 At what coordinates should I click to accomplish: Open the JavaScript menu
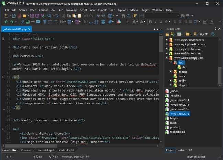71,10
